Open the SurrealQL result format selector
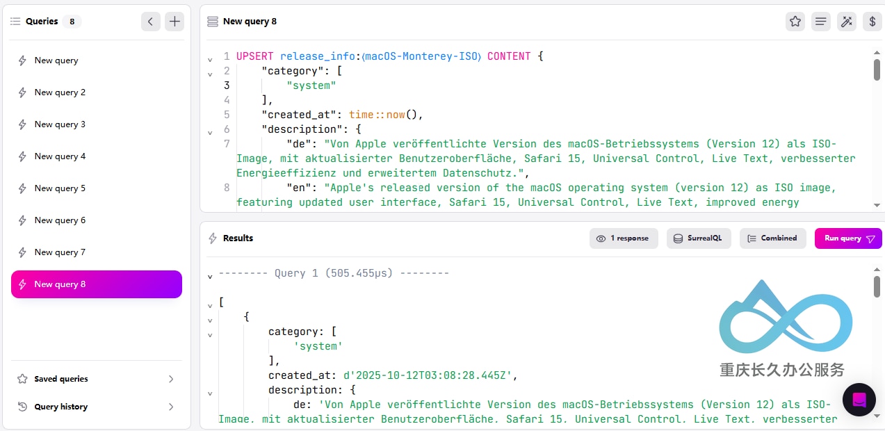Image resolution: width=885 pixels, height=431 pixels. (x=699, y=238)
